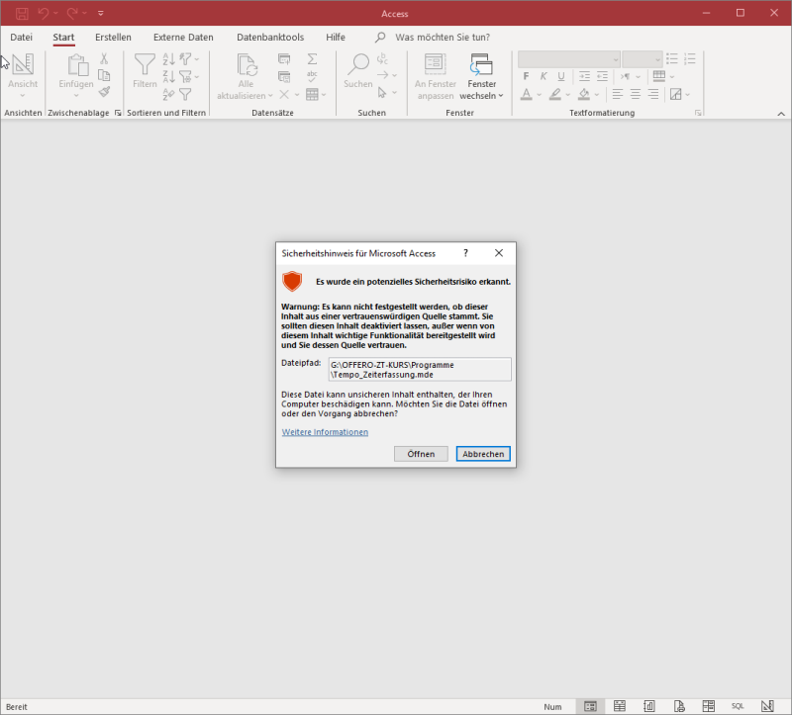Switch to Datasheet view in status bar
The width and height of the screenshot is (792, 715).
[620, 706]
